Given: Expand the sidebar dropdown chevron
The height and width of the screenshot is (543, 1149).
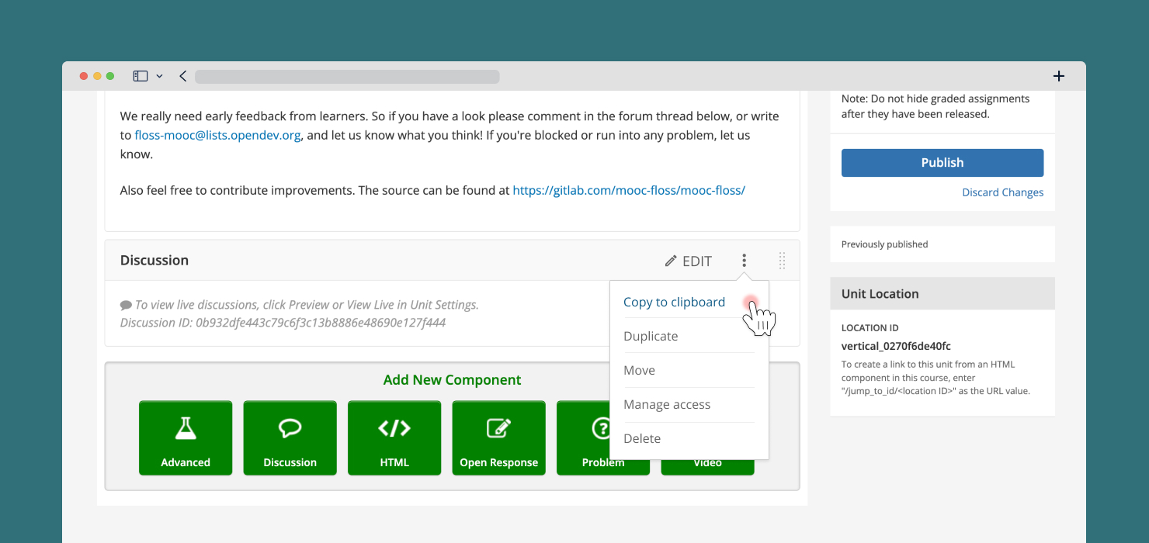Looking at the screenshot, I should point(159,76).
